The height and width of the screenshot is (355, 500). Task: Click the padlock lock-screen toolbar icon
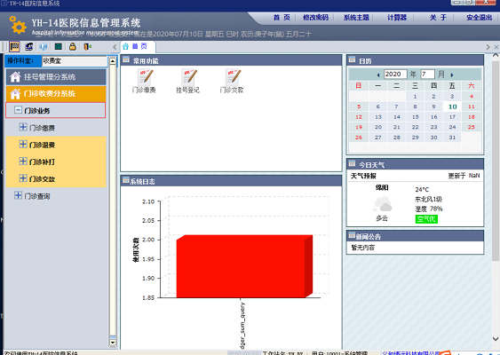pyautogui.click(x=73, y=47)
